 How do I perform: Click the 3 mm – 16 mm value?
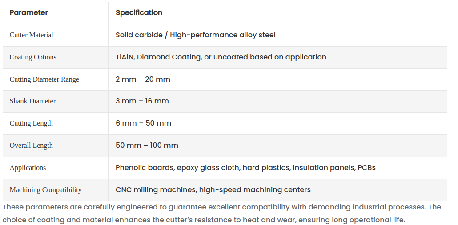[x=142, y=101]
